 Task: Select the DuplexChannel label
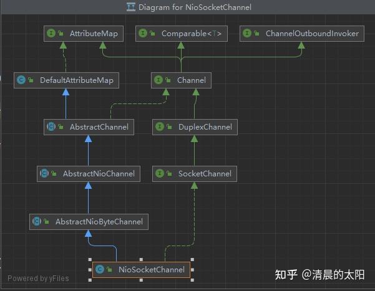(x=205, y=127)
